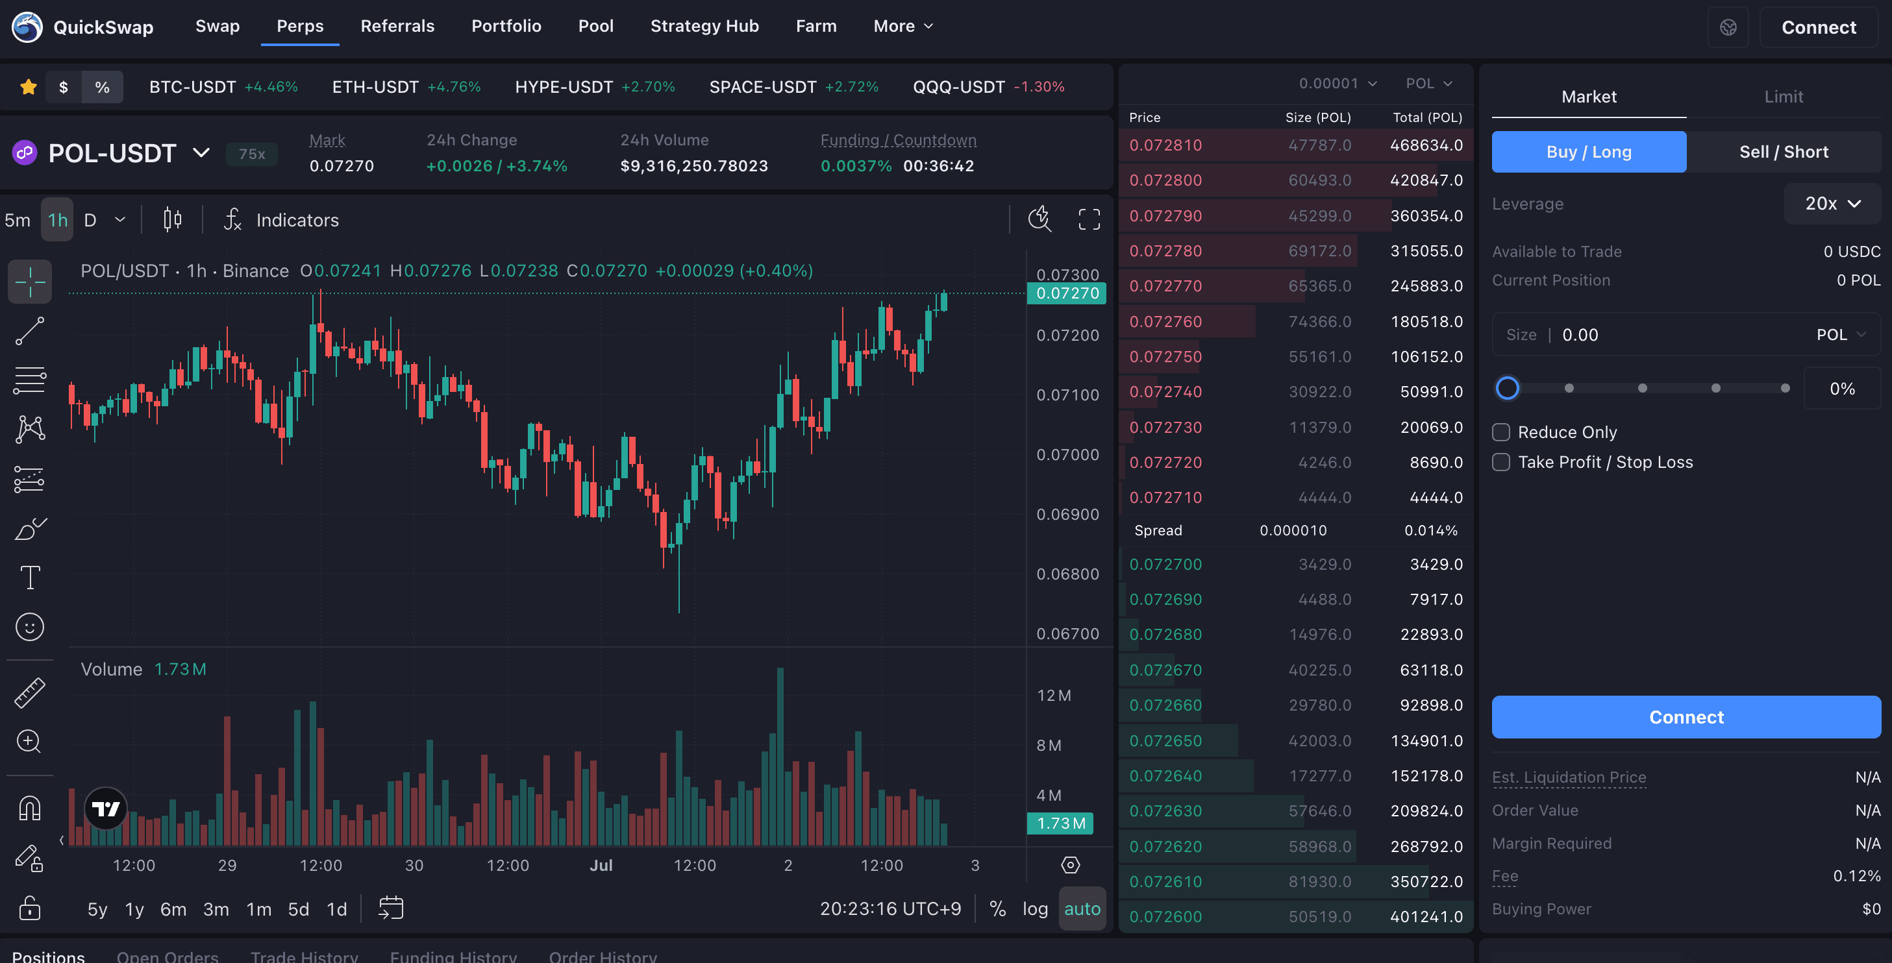The height and width of the screenshot is (963, 1892).
Task: Click the Size input field
Action: click(1686, 335)
